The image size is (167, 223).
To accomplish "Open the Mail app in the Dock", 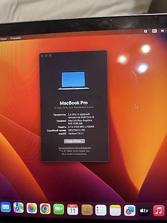I will point(5,207).
